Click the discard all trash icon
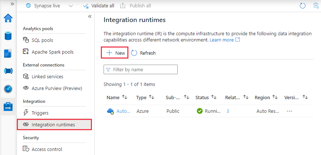This screenshot has width=321, height=155. click(316, 6)
